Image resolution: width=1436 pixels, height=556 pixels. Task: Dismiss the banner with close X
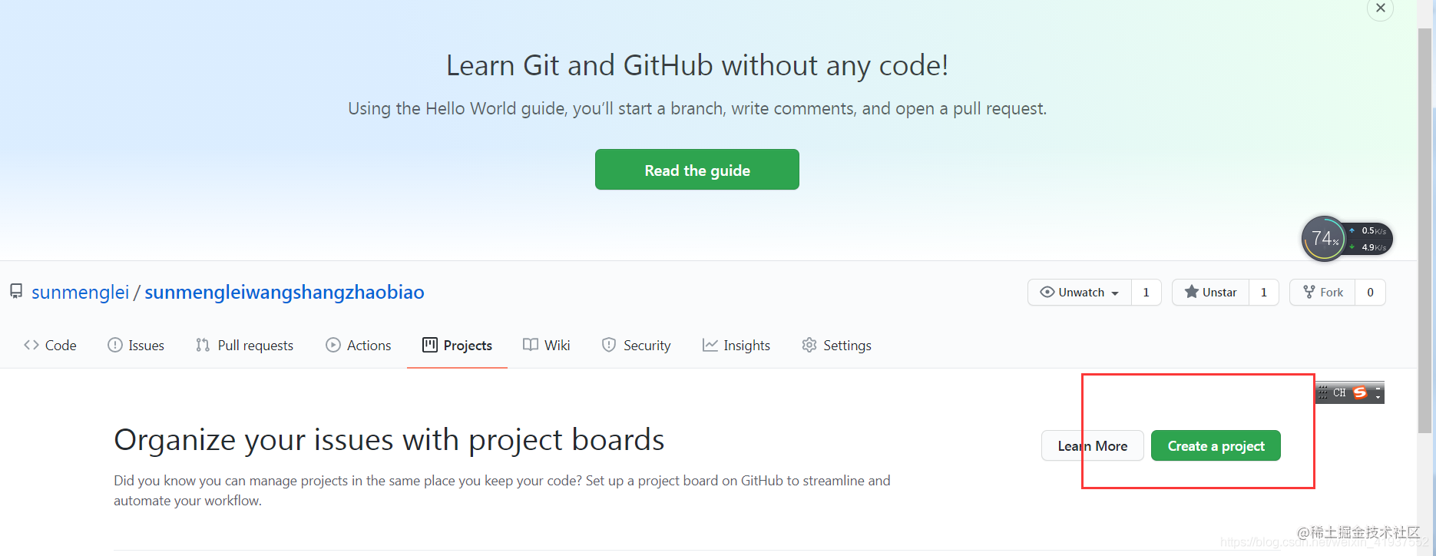pyautogui.click(x=1380, y=8)
